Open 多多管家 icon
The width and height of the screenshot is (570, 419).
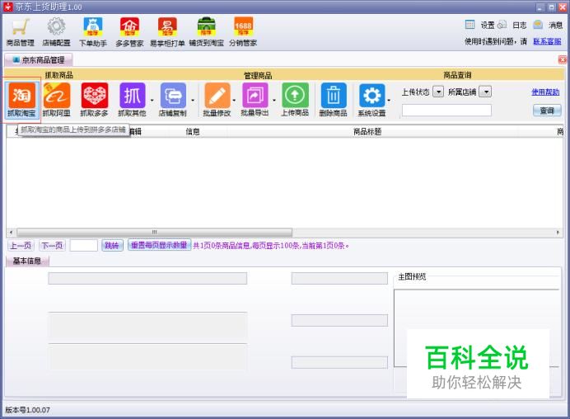pos(130,32)
